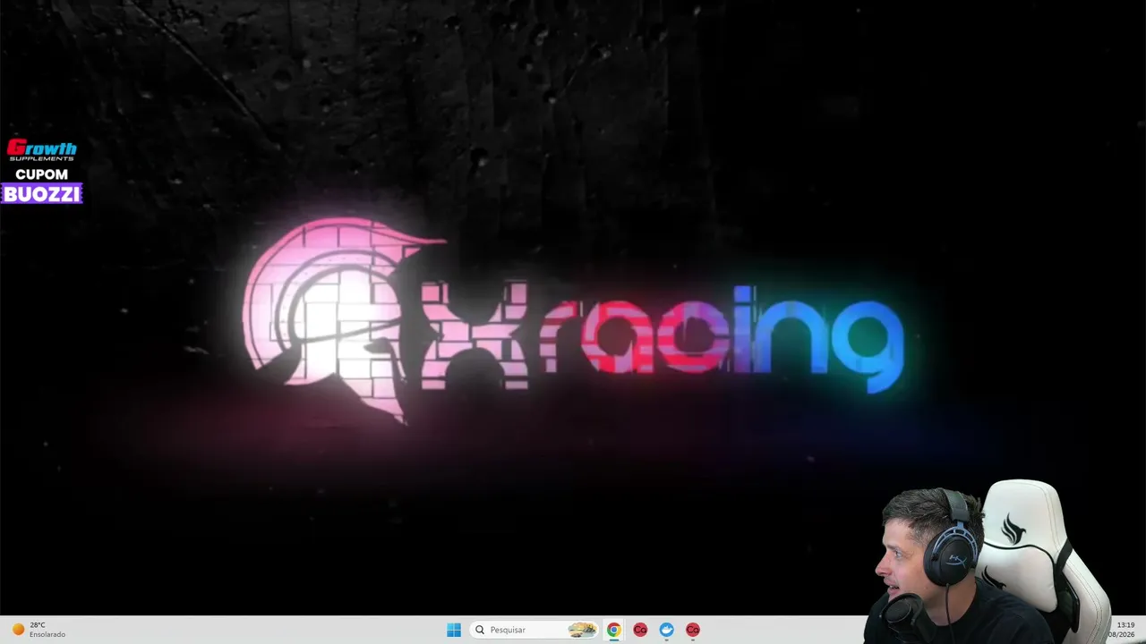Image resolution: width=1146 pixels, height=644 pixels.
Task: Open the blue whale app on taskbar
Action: click(x=666, y=630)
